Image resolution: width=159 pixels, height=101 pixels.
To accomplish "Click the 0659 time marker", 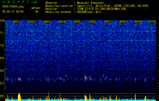I will tap(138, 22).
